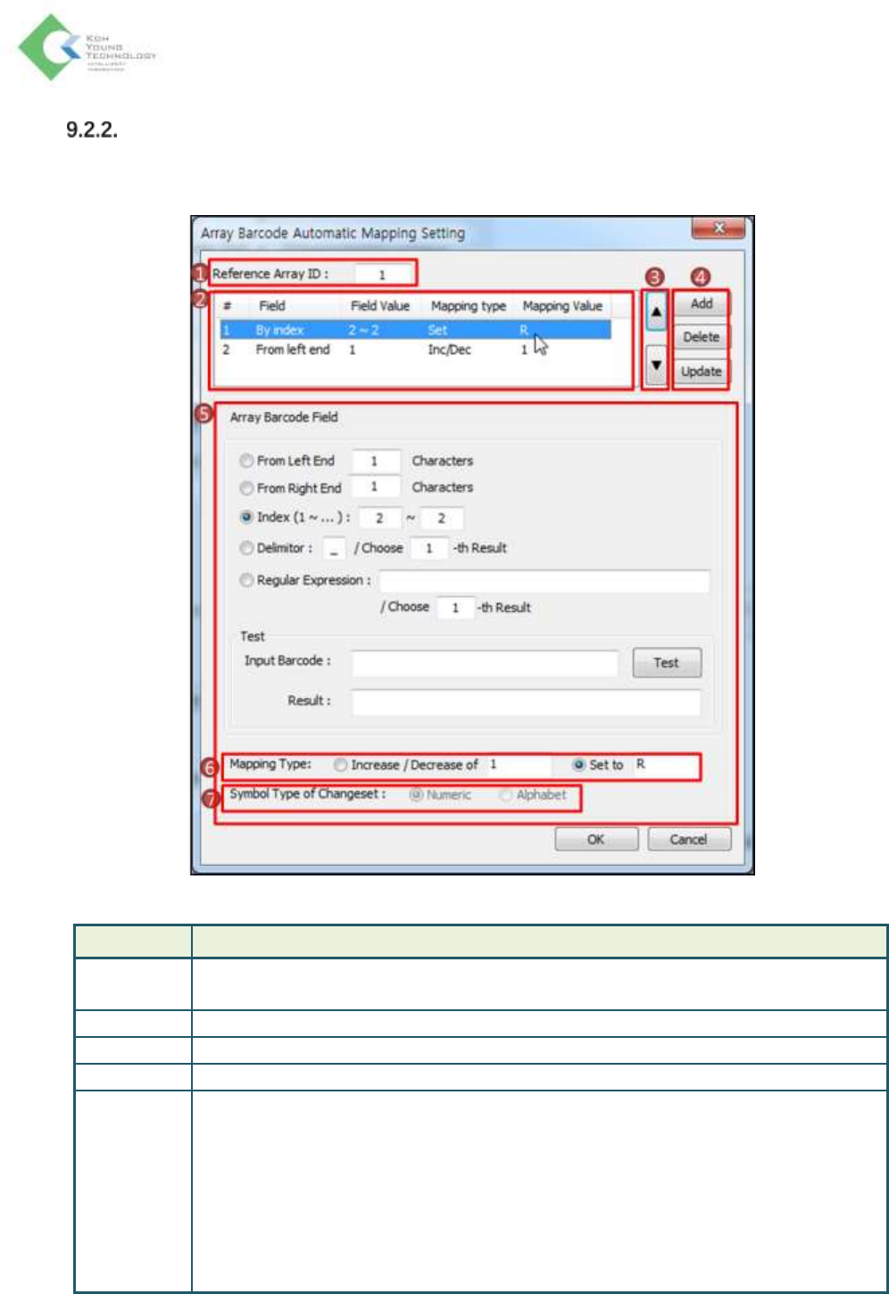
Task: Edit Regular Expression Choose -th Result field
Action: pos(455,608)
